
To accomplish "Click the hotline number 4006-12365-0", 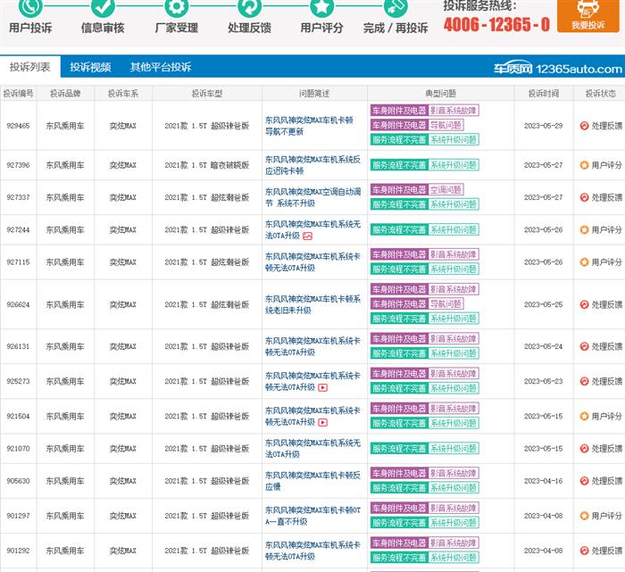I will tap(496, 25).
